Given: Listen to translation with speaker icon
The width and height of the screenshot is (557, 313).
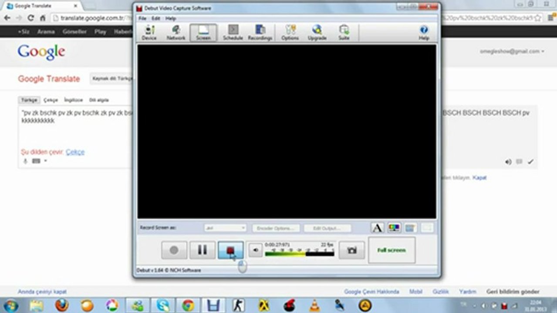Looking at the screenshot, I should (508, 162).
